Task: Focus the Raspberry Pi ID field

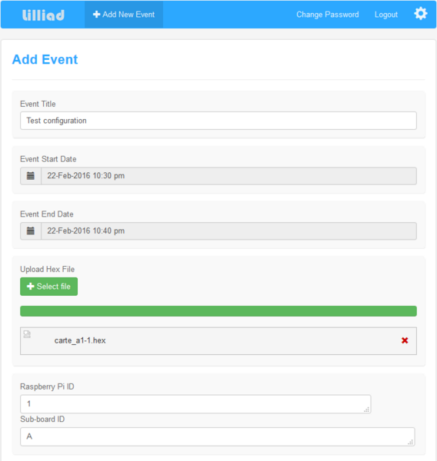Action: (195, 404)
